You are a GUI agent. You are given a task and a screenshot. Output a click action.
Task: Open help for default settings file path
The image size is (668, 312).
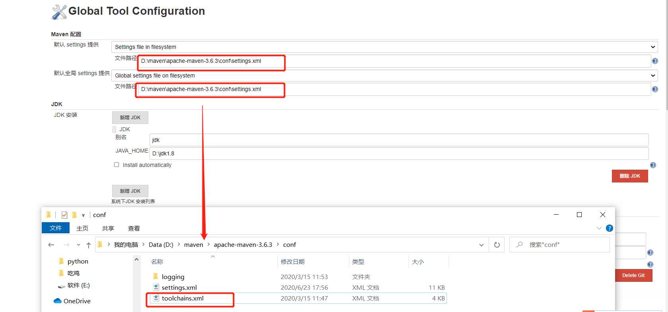(655, 61)
